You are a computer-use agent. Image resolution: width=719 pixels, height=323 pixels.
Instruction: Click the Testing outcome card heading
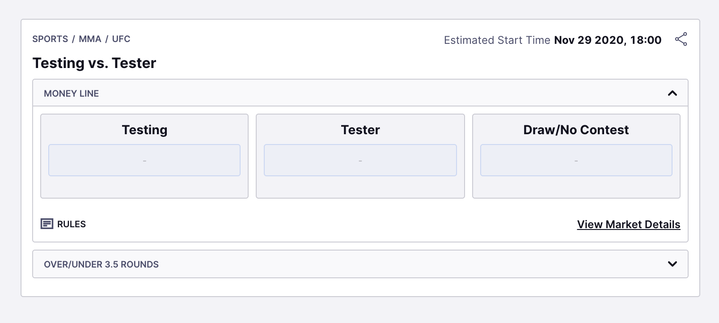[144, 130]
